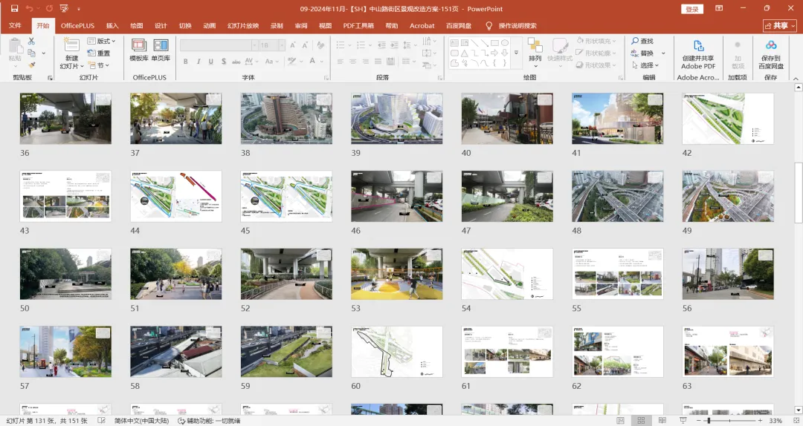Click the 辅助功能 accessibility status

tap(209, 420)
